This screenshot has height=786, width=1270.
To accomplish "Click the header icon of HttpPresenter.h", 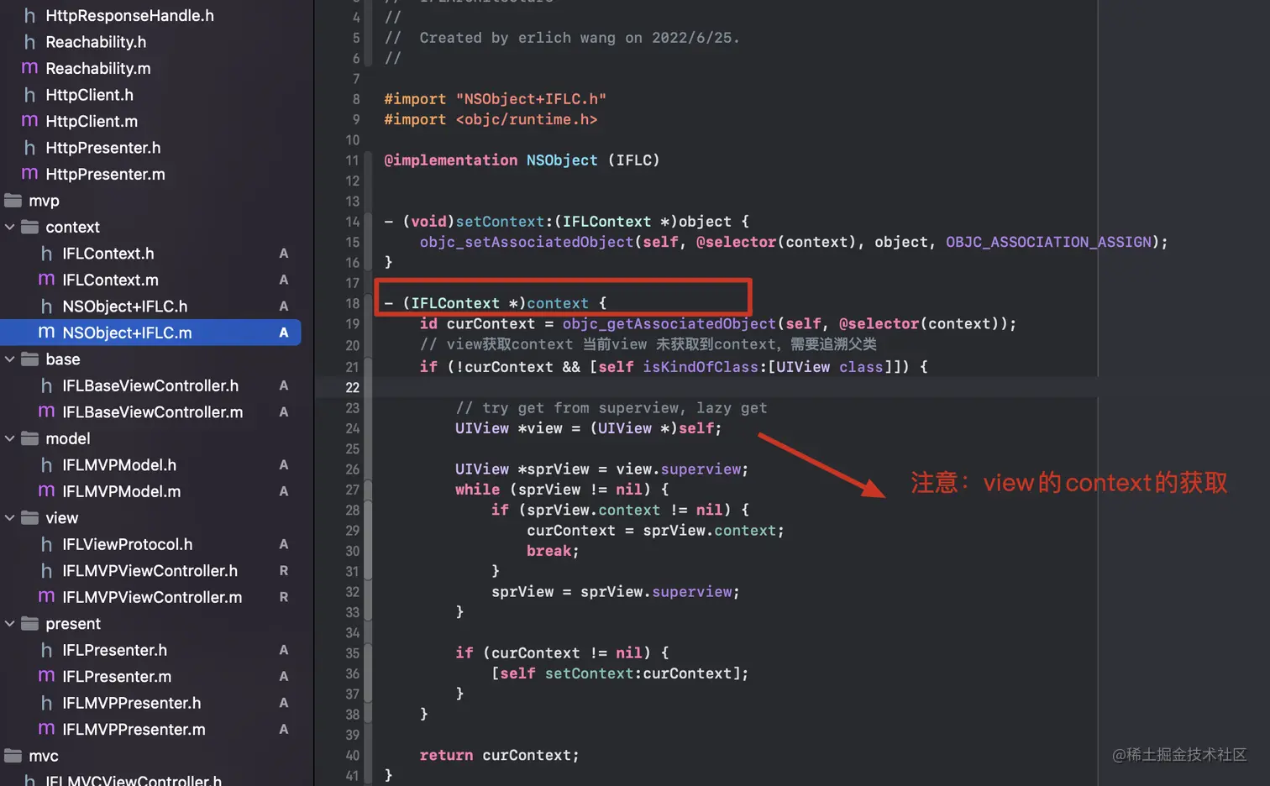I will (x=30, y=148).
